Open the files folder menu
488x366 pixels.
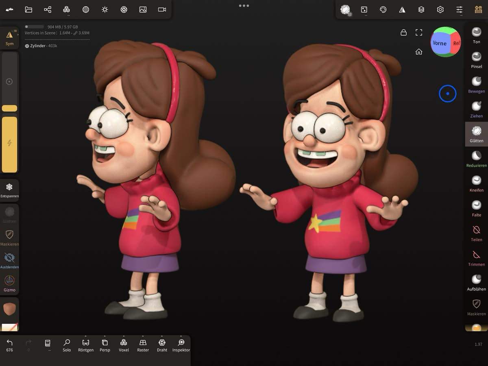(28, 9)
